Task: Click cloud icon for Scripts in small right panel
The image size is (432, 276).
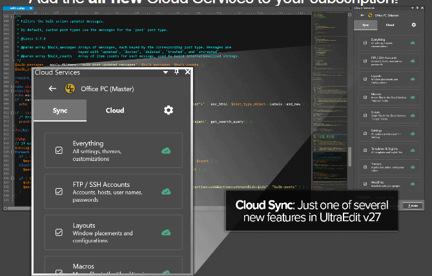Action: point(413,116)
